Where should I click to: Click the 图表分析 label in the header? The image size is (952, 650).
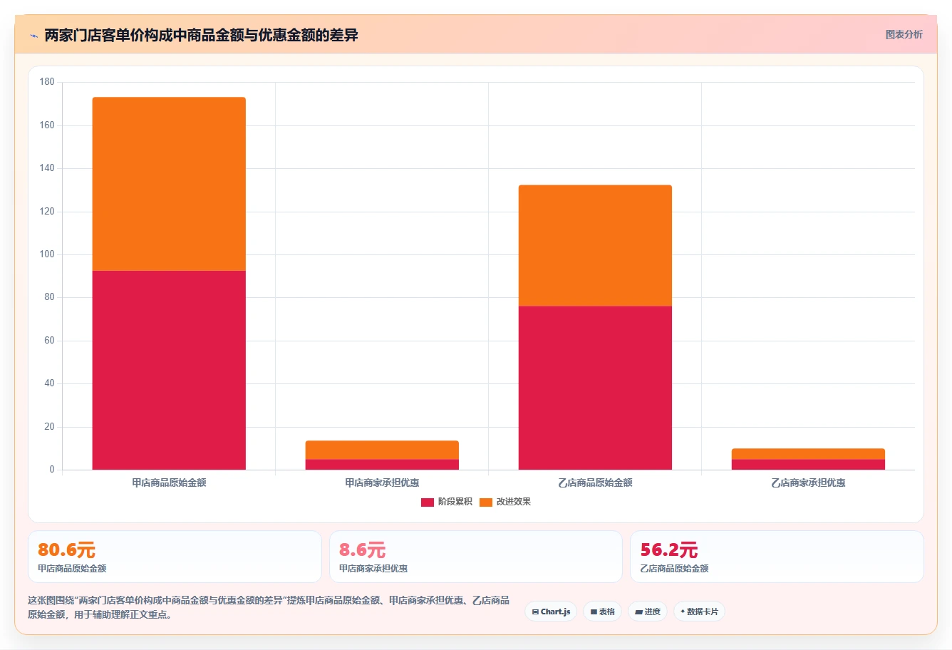coord(904,34)
